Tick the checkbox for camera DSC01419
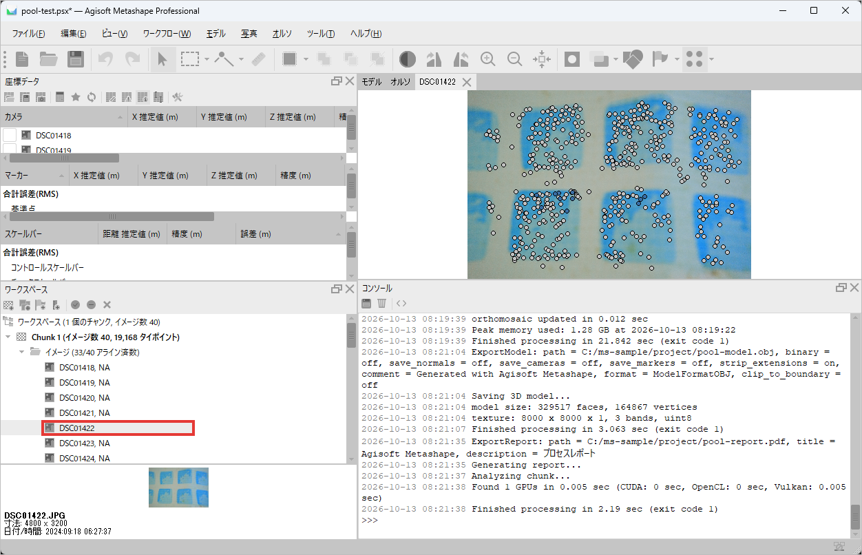This screenshot has width=862, height=555. pos(10,149)
